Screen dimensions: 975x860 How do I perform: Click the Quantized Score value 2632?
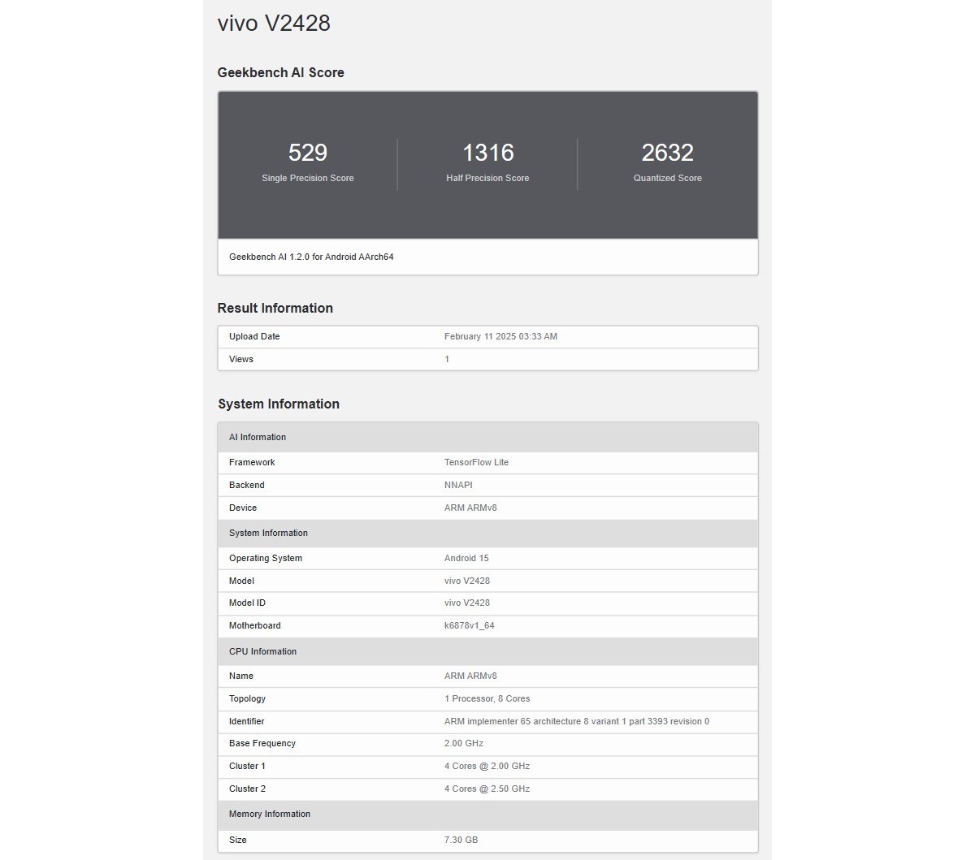pos(667,153)
